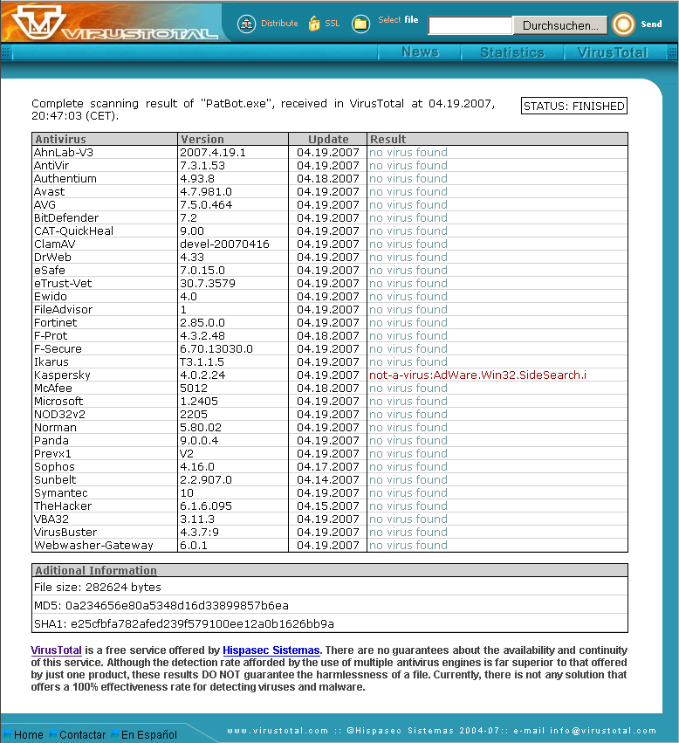Click the Microsoft version 1.2405
Screen dimensions: 679x743
point(199,401)
